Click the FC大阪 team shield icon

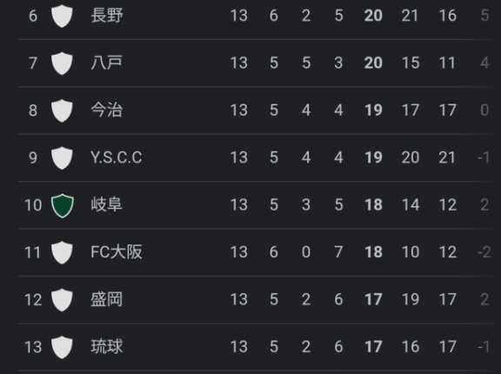62,252
